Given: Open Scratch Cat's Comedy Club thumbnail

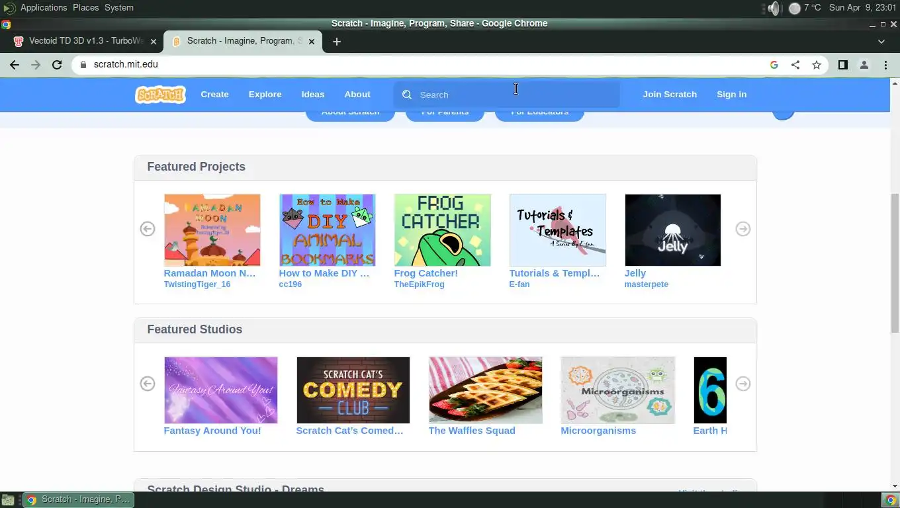Looking at the screenshot, I should [x=353, y=390].
